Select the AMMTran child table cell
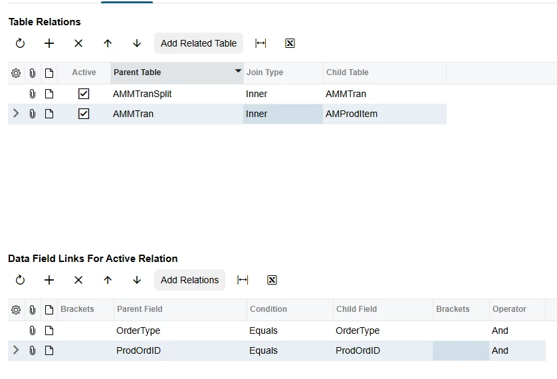Viewport: 557px width, 379px height. pos(385,94)
